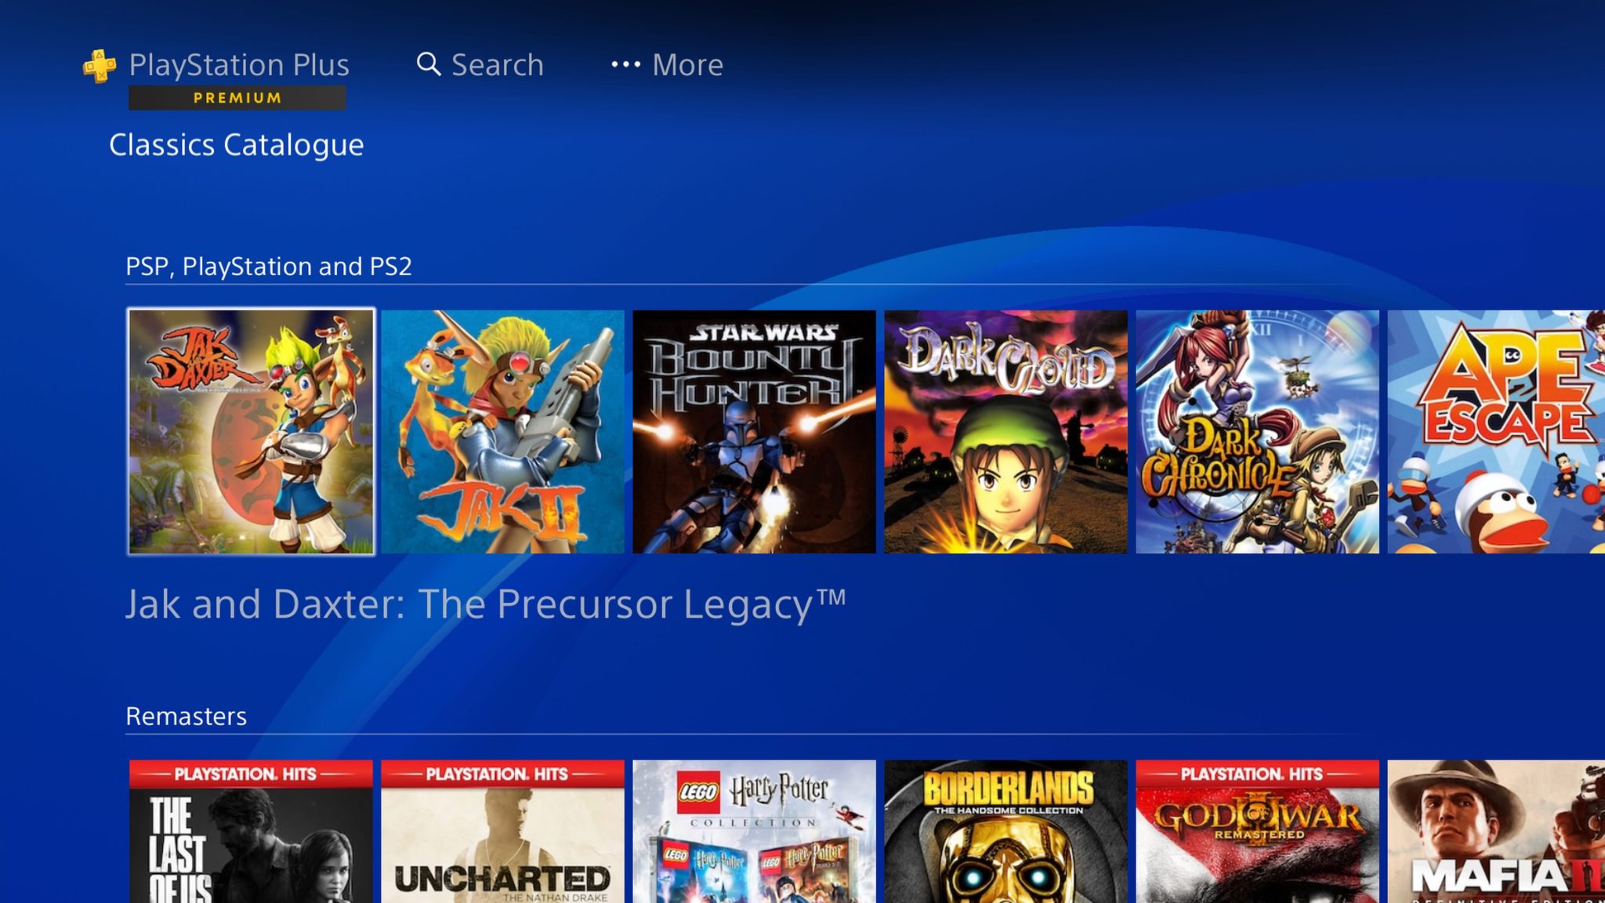Screen dimensions: 1605x903
Task: Open the Dark Chronicle game tile
Action: (x=1257, y=432)
